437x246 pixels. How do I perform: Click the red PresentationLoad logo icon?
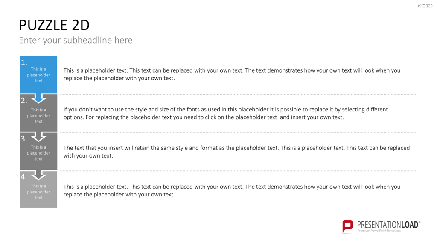[x=347, y=226]
